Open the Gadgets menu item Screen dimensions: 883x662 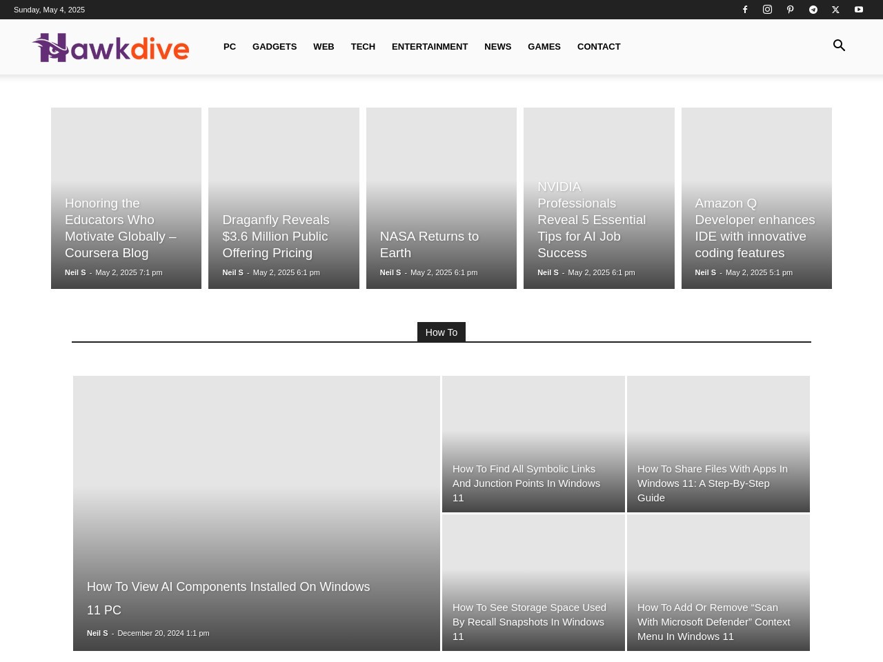(275, 46)
